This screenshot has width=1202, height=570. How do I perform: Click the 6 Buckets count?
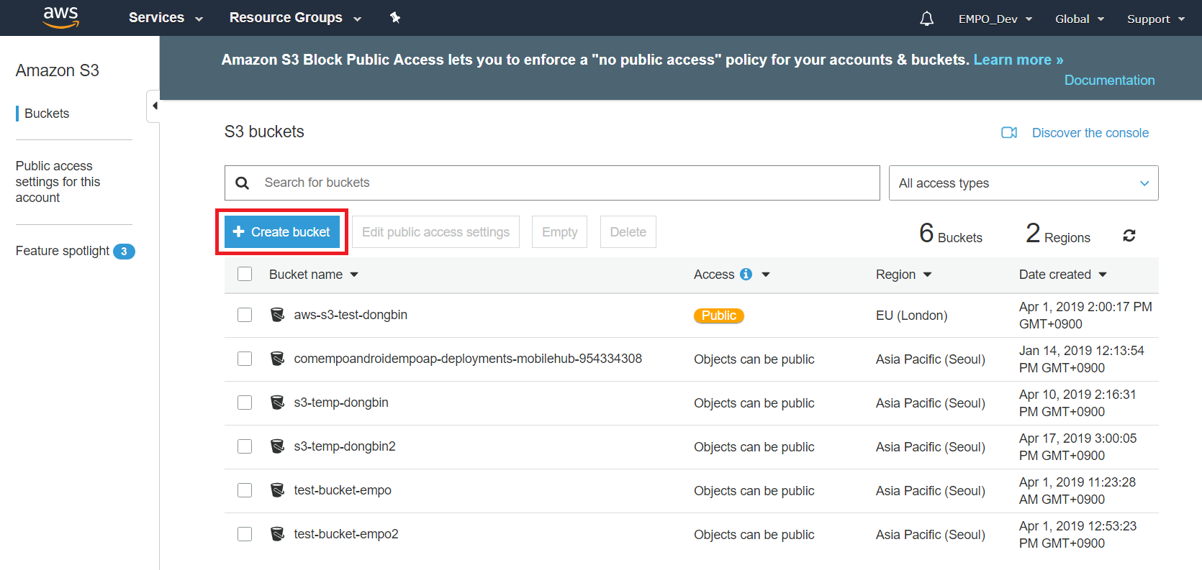tap(951, 234)
